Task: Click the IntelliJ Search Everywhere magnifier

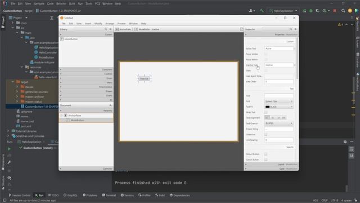Action: [343, 11]
